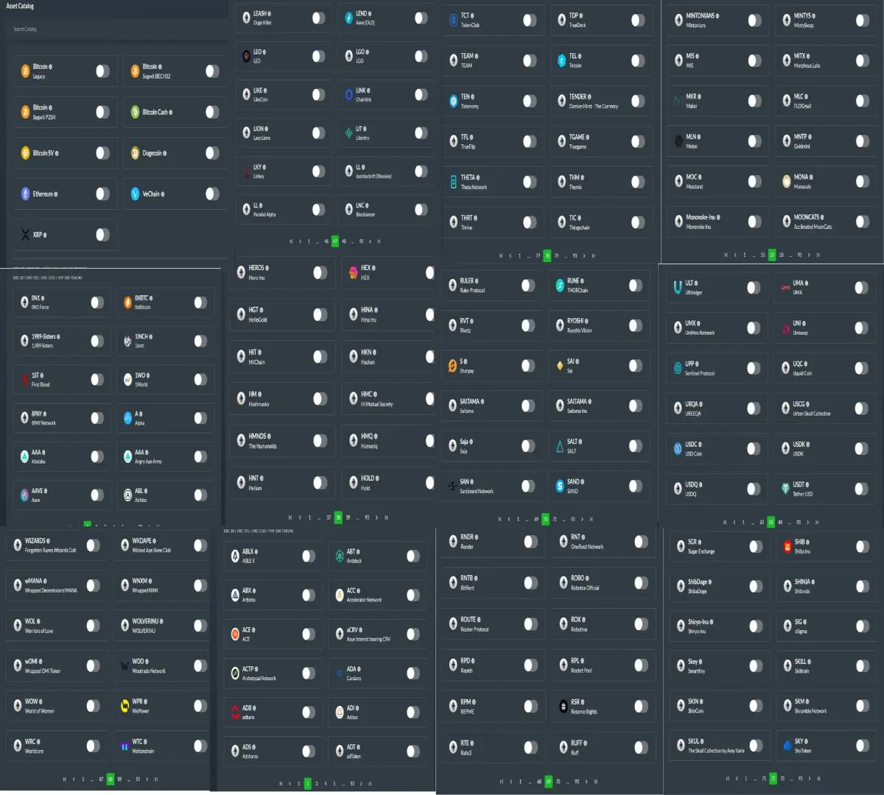884x795 pixels.
Task: Click the Chainlink LINK logo
Action: point(349,95)
